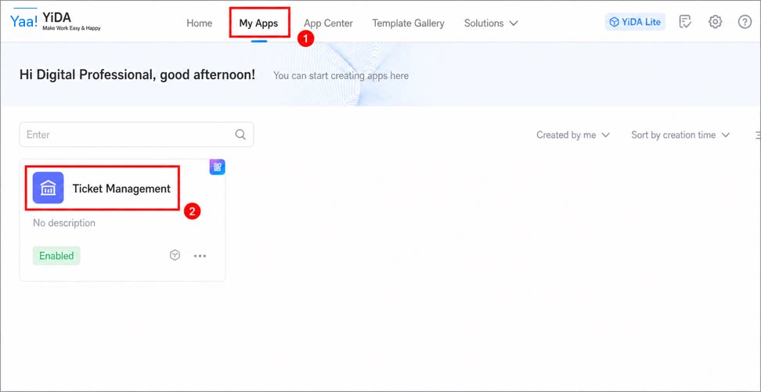Open the help question mark icon
This screenshot has width=761, height=392.
(x=745, y=22)
